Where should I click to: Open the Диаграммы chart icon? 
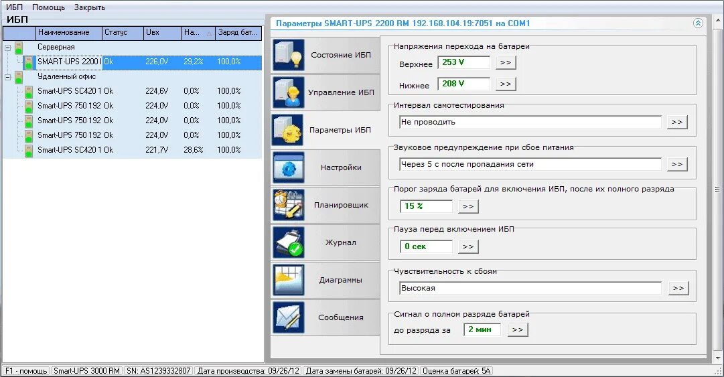[289, 280]
